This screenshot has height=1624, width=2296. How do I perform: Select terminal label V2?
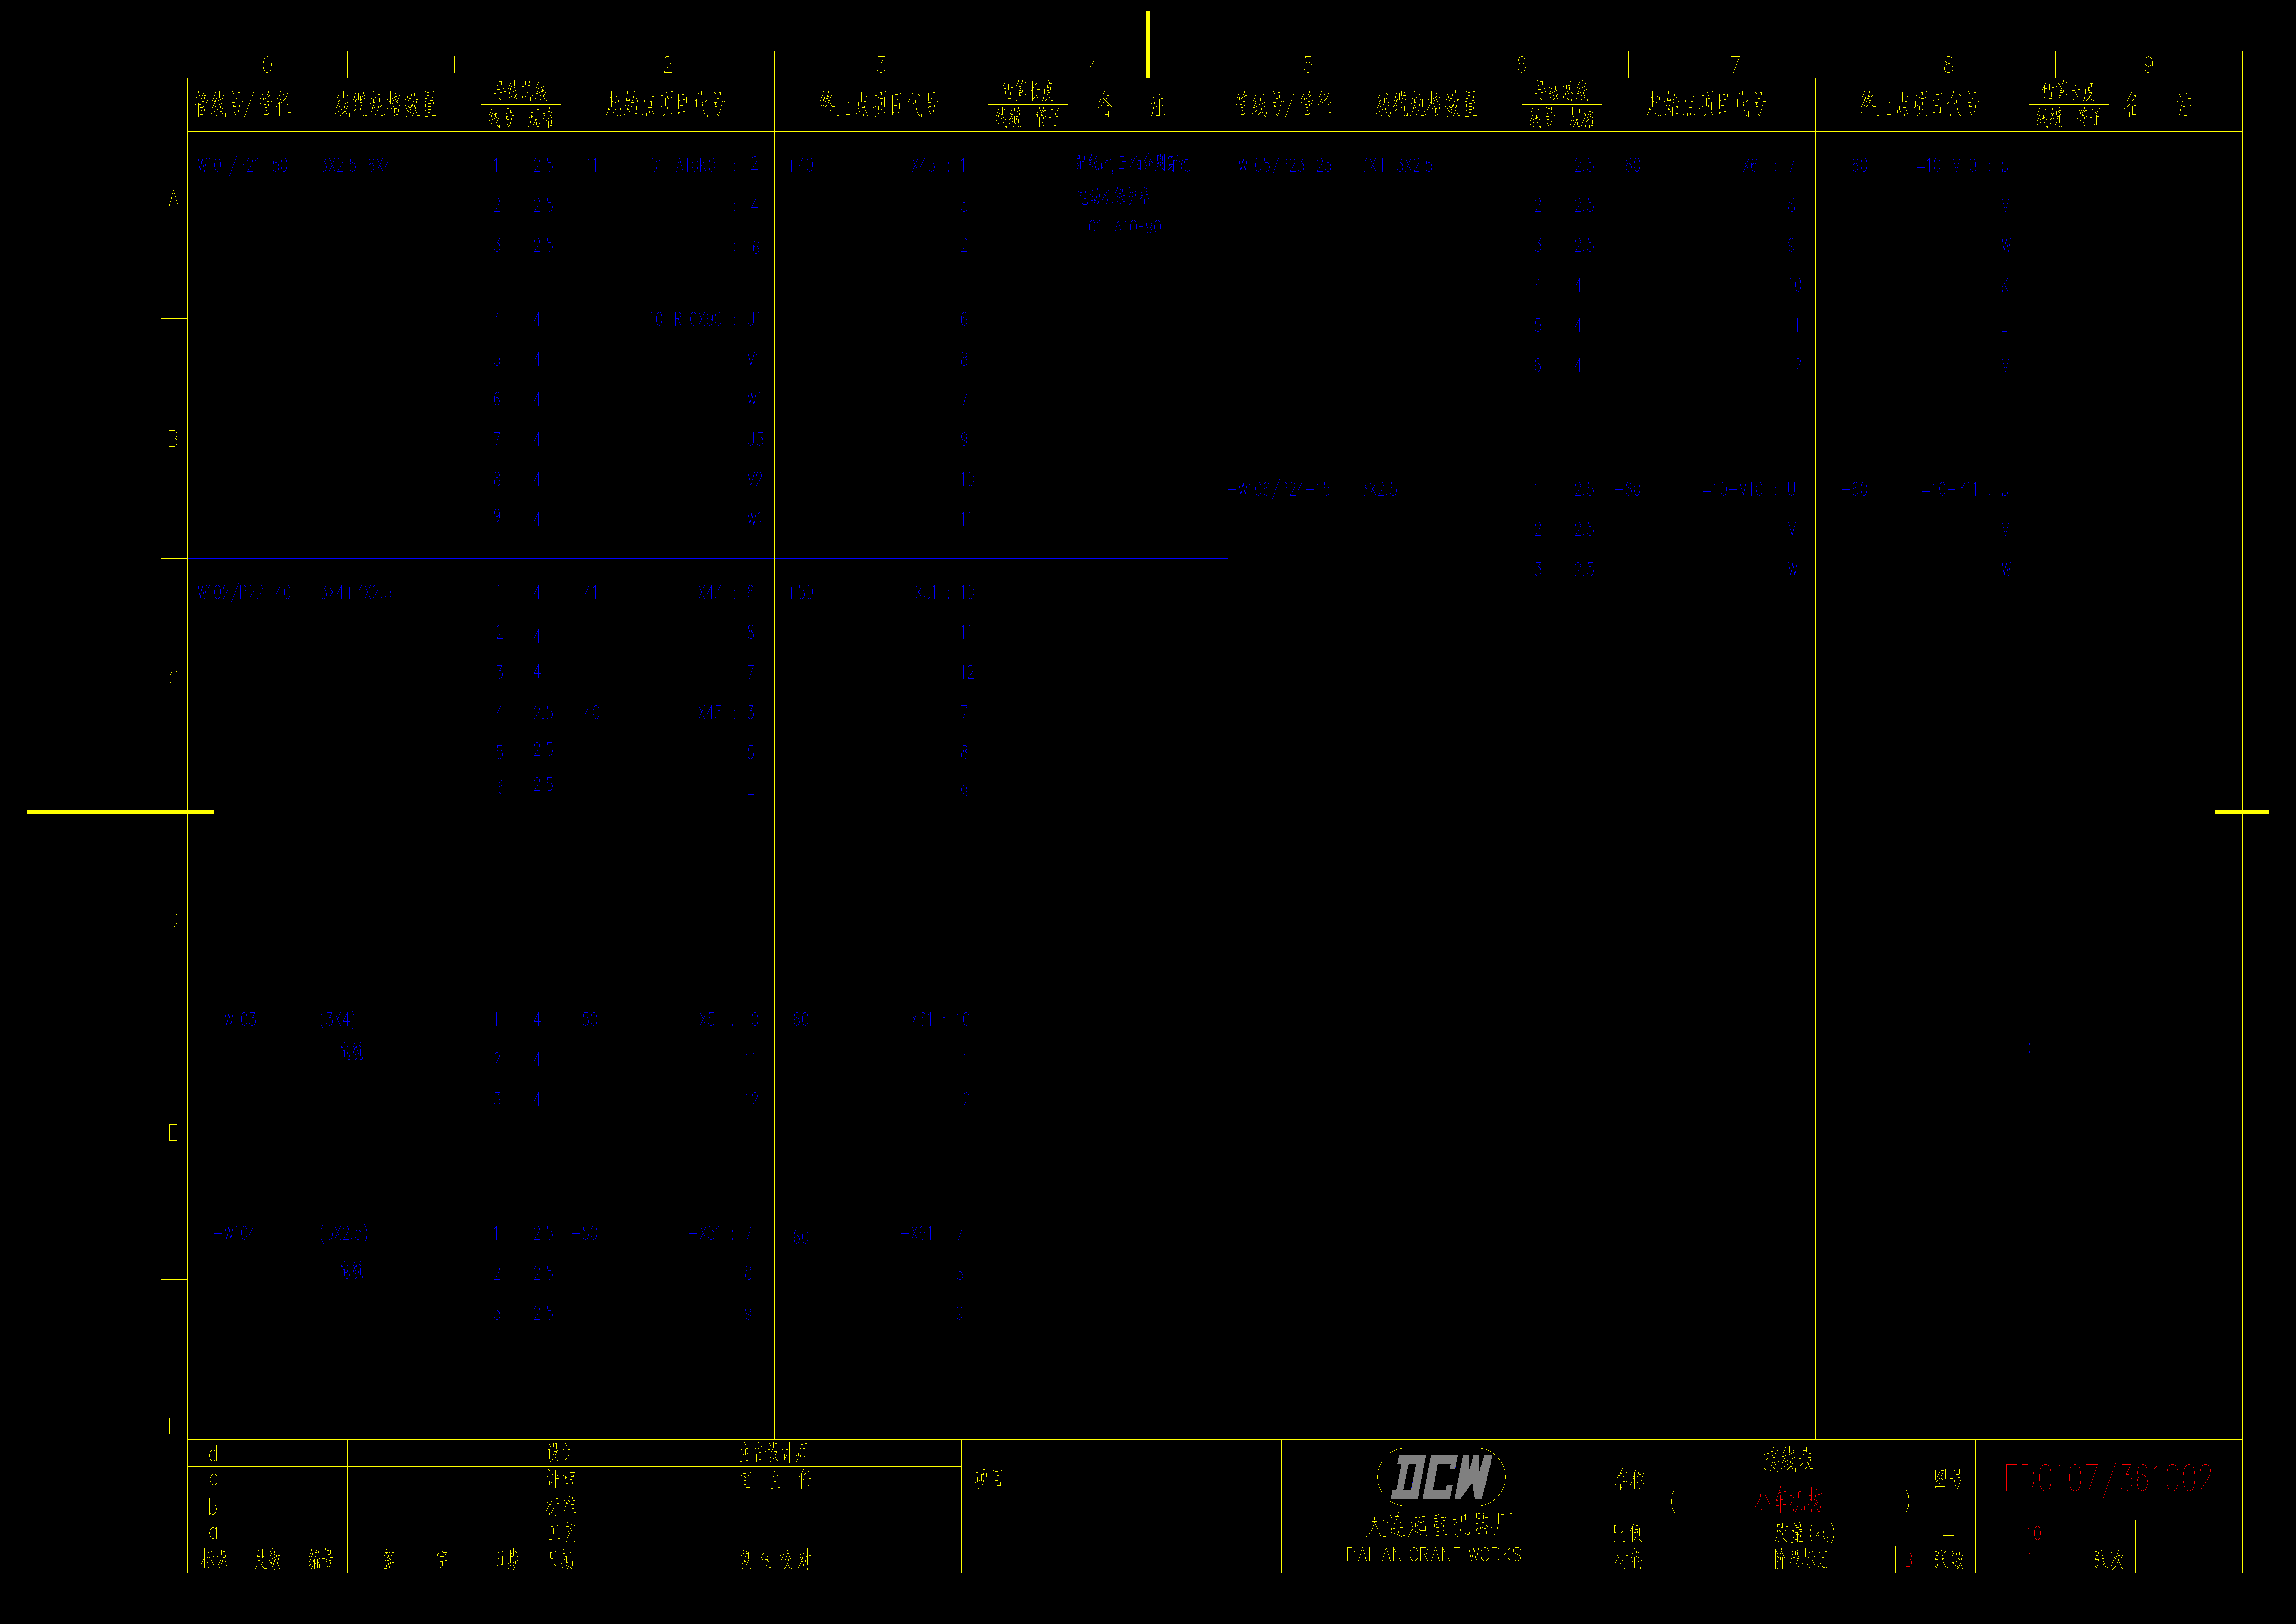(755, 479)
